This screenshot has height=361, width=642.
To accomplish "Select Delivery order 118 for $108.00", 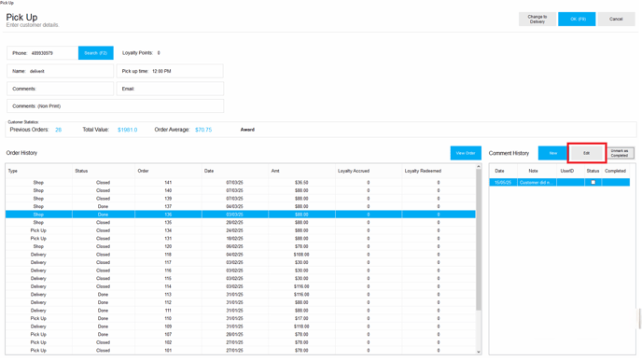I will 241,255.
